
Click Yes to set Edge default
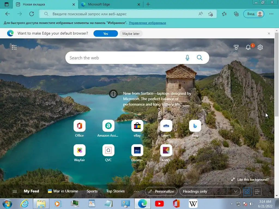tap(106, 33)
